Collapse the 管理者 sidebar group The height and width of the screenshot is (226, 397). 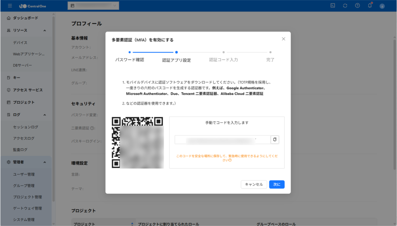(45, 162)
